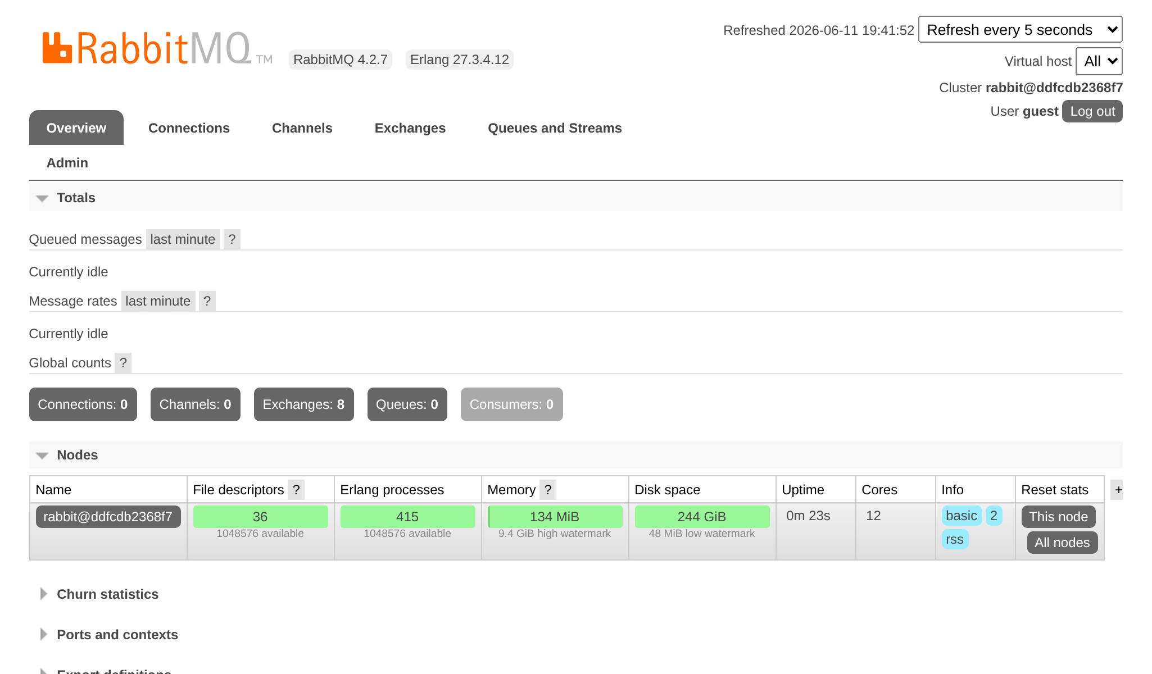This screenshot has height=674, width=1152.
Task: Open help for Global counts
Action: [123, 363]
